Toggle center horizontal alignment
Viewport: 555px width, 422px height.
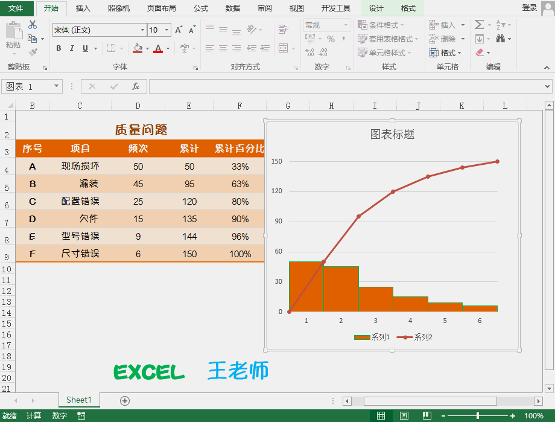pyautogui.click(x=223, y=48)
